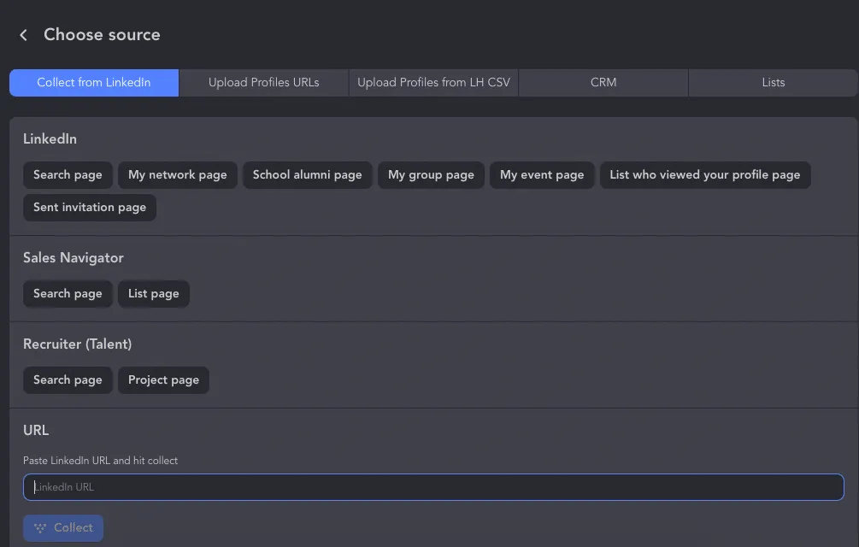859x547 pixels.
Task: Click Paste LinkedIn URL and hit collect text
Action: (100, 461)
